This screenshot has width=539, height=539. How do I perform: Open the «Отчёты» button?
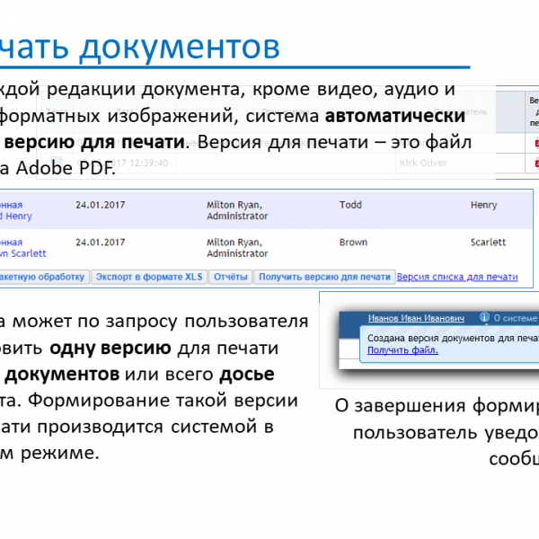[230, 278]
